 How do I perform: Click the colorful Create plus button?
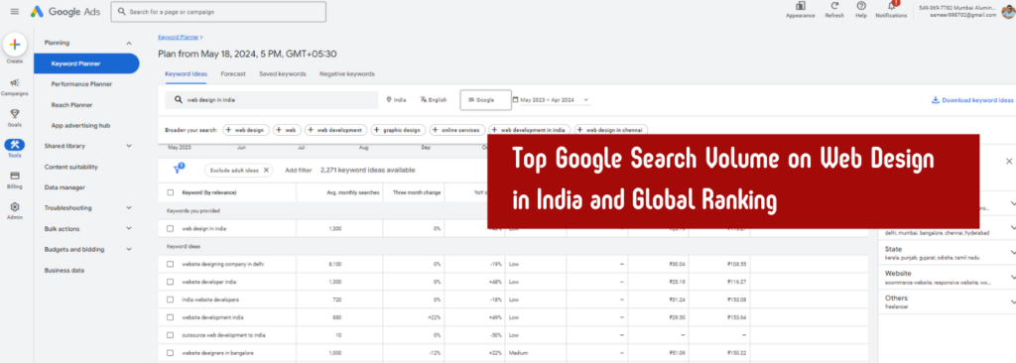[14, 45]
